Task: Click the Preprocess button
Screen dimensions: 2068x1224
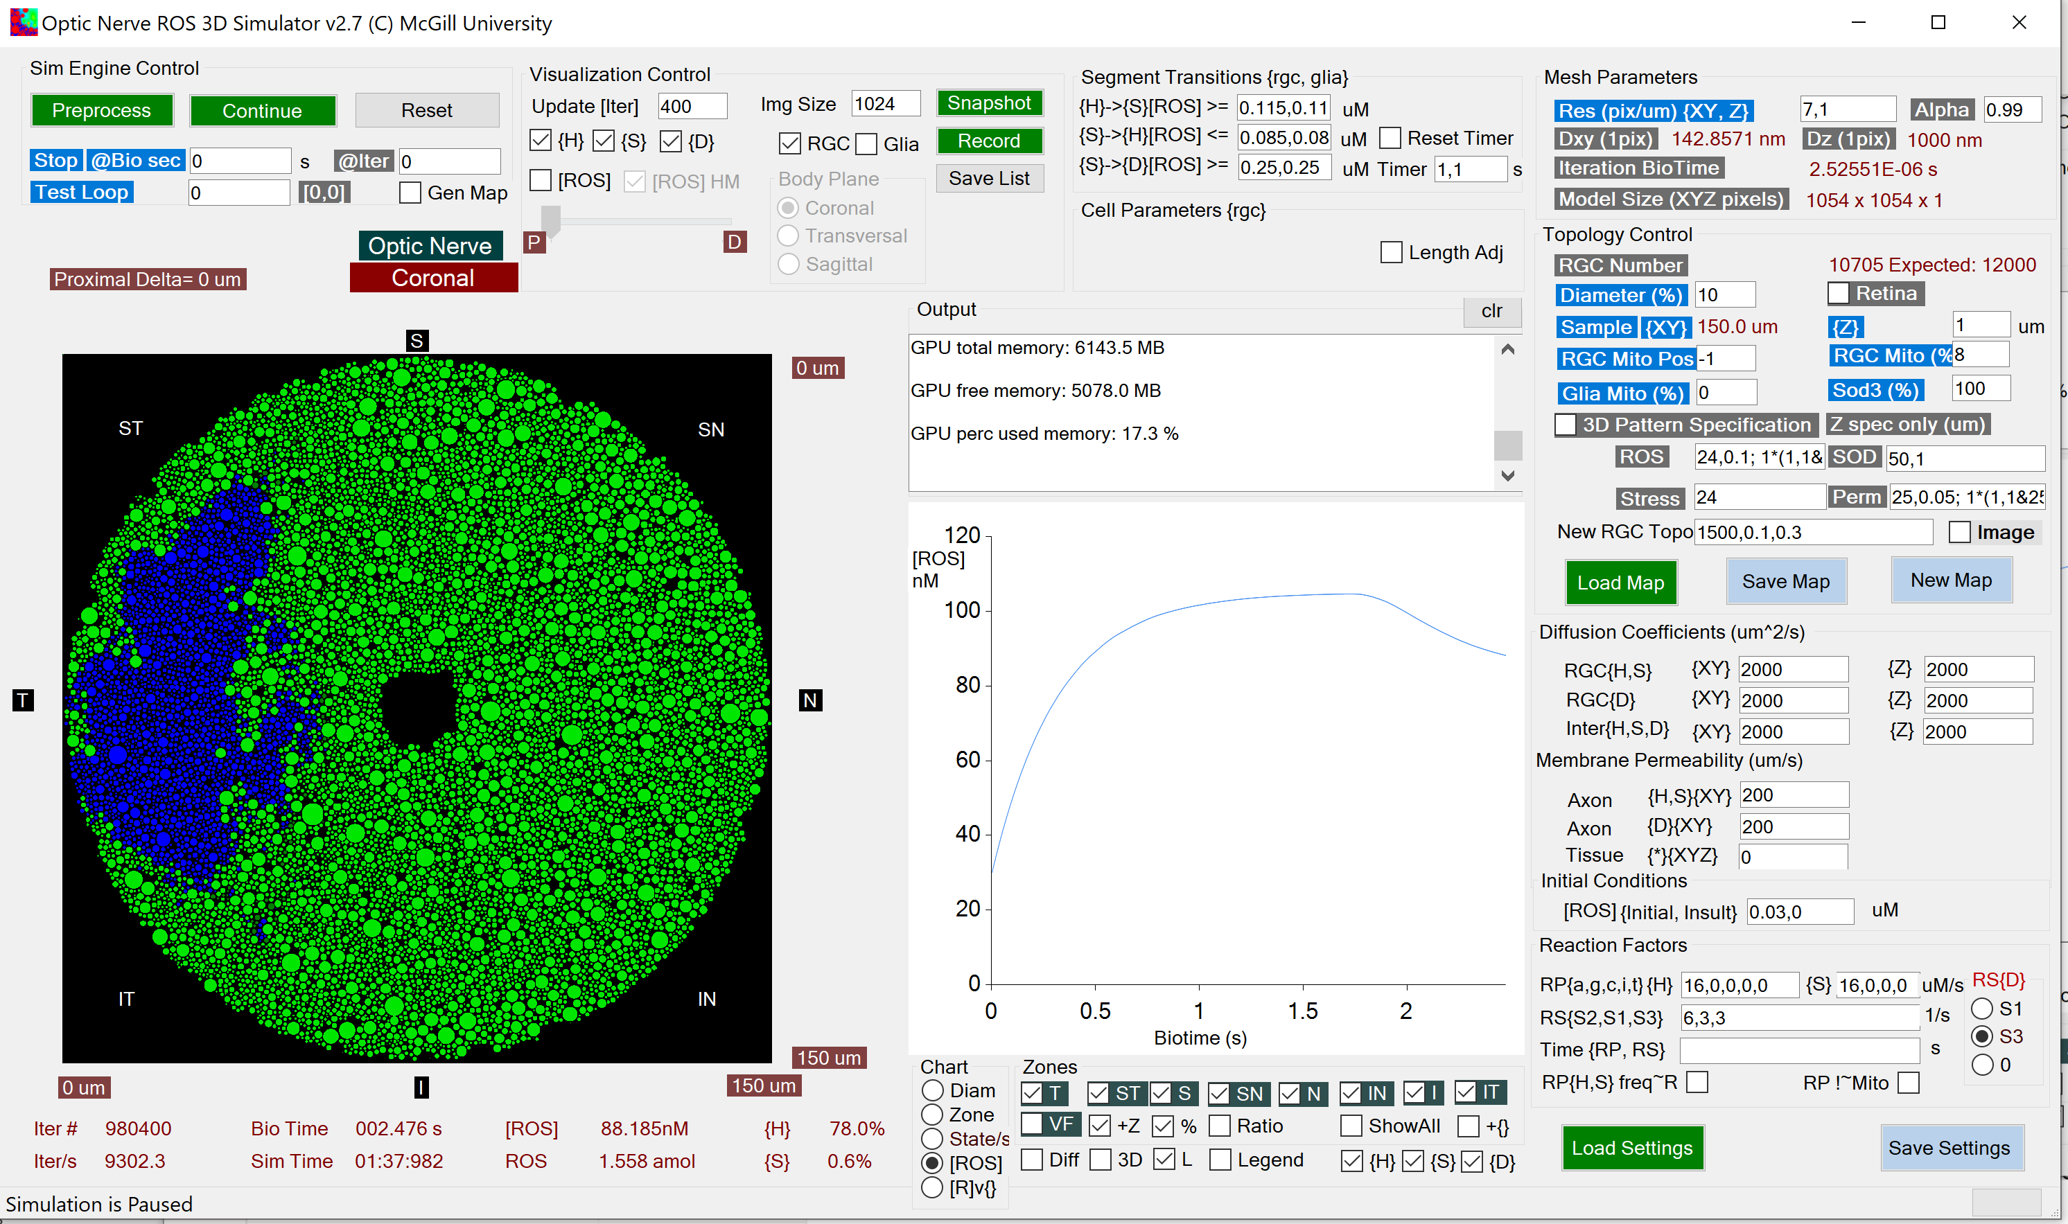Action: coord(101,109)
